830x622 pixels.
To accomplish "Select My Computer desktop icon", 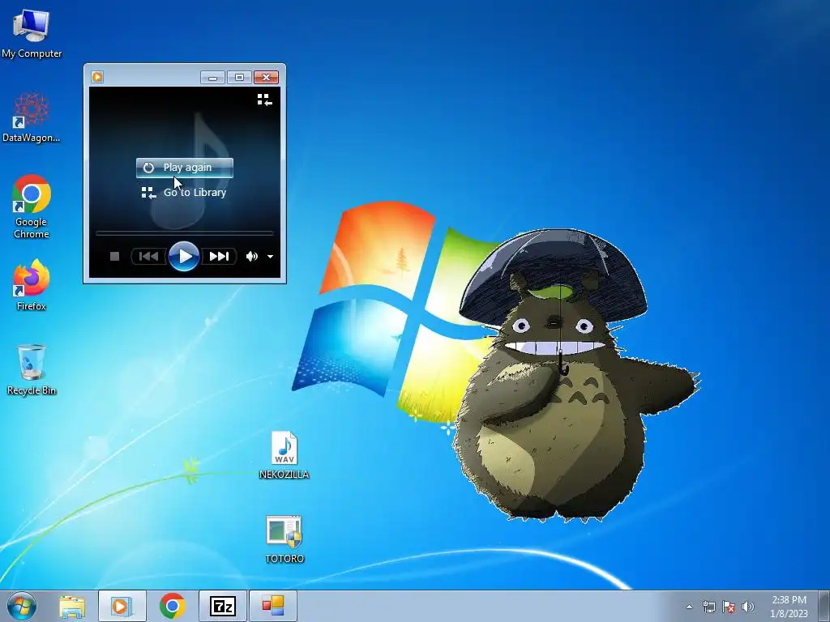I will [x=32, y=32].
